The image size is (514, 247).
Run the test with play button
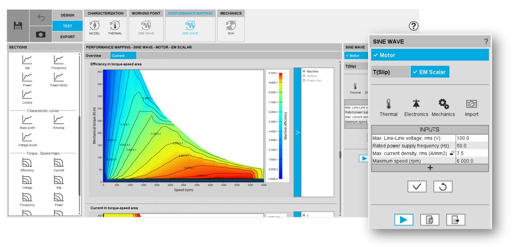click(404, 220)
